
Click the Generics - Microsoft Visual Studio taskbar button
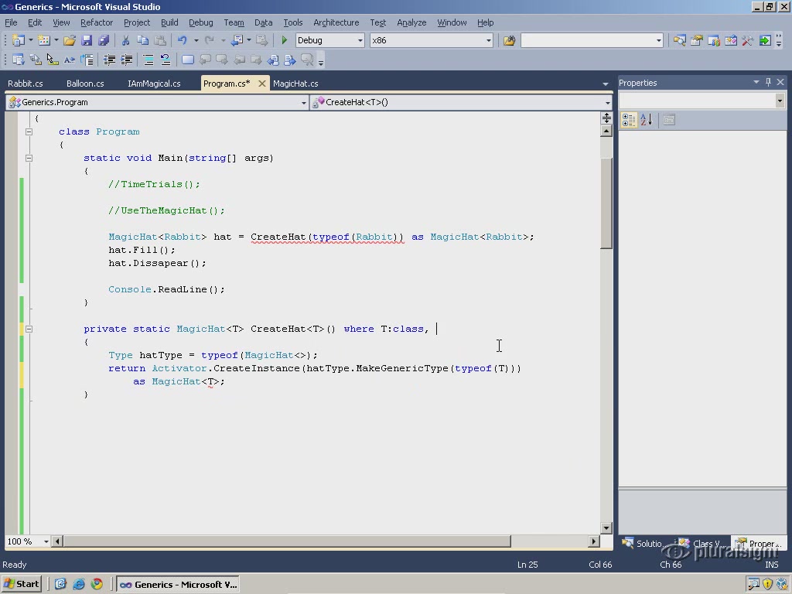point(179,585)
